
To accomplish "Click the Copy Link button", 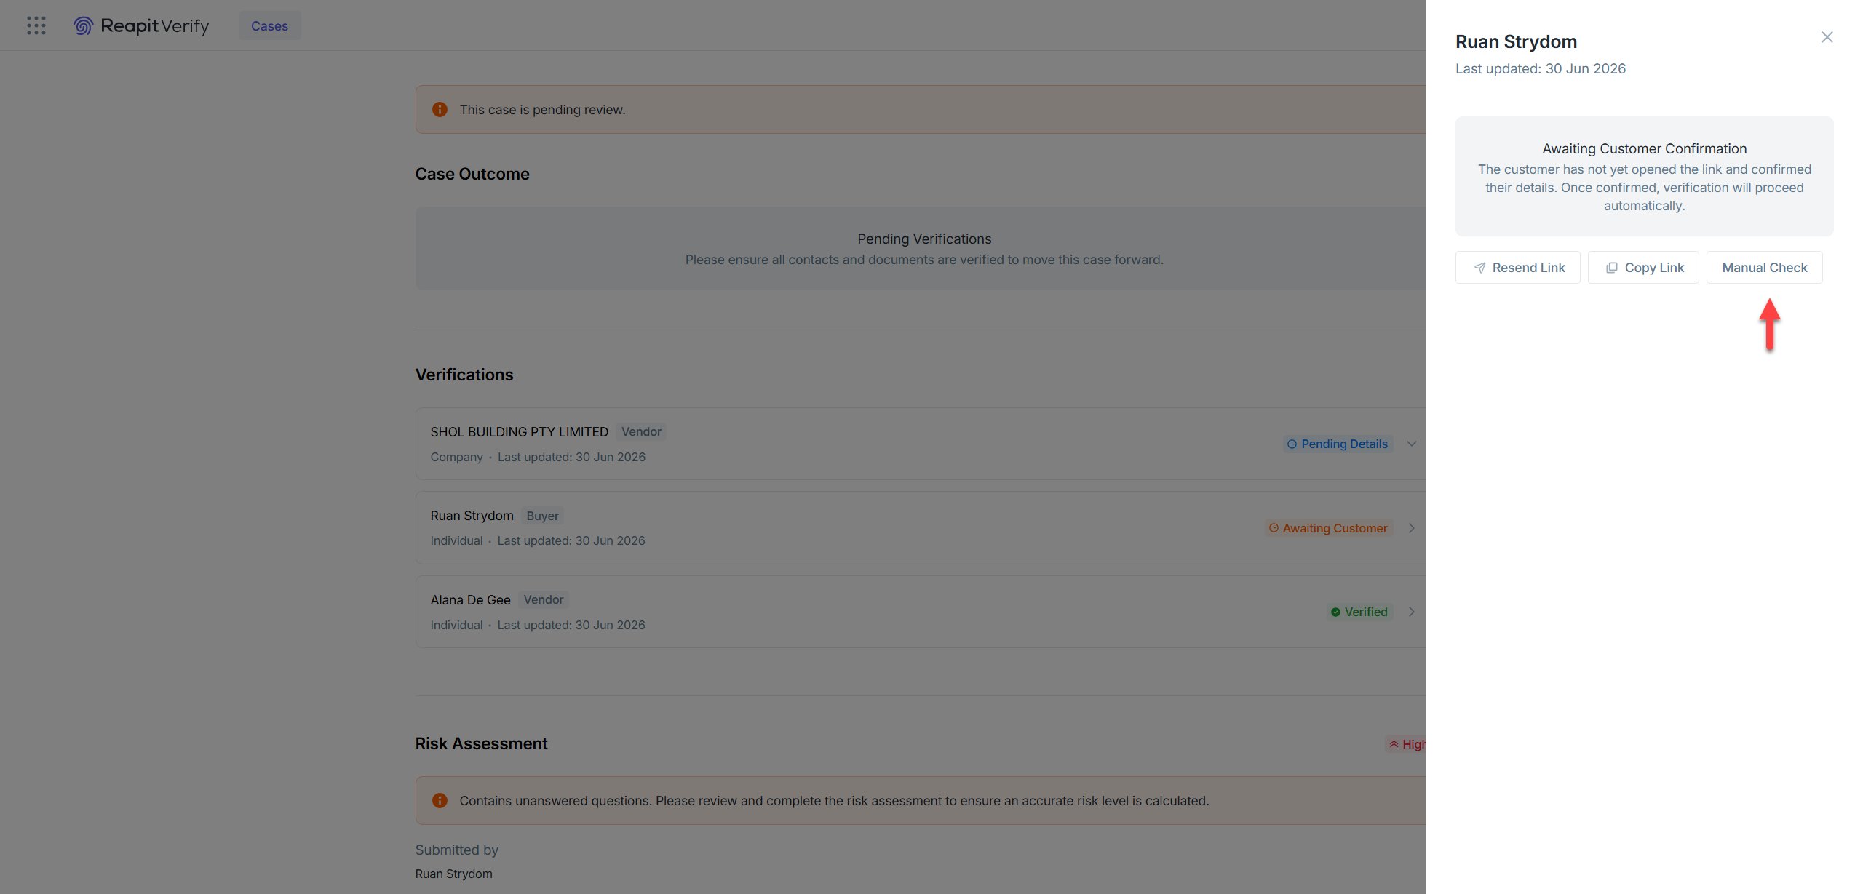I will 1643,268.
